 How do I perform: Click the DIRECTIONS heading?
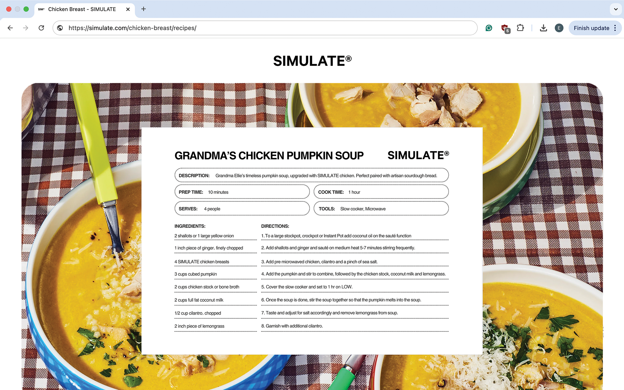275,226
